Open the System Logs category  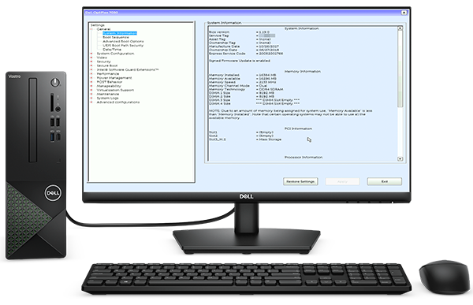coord(108,98)
